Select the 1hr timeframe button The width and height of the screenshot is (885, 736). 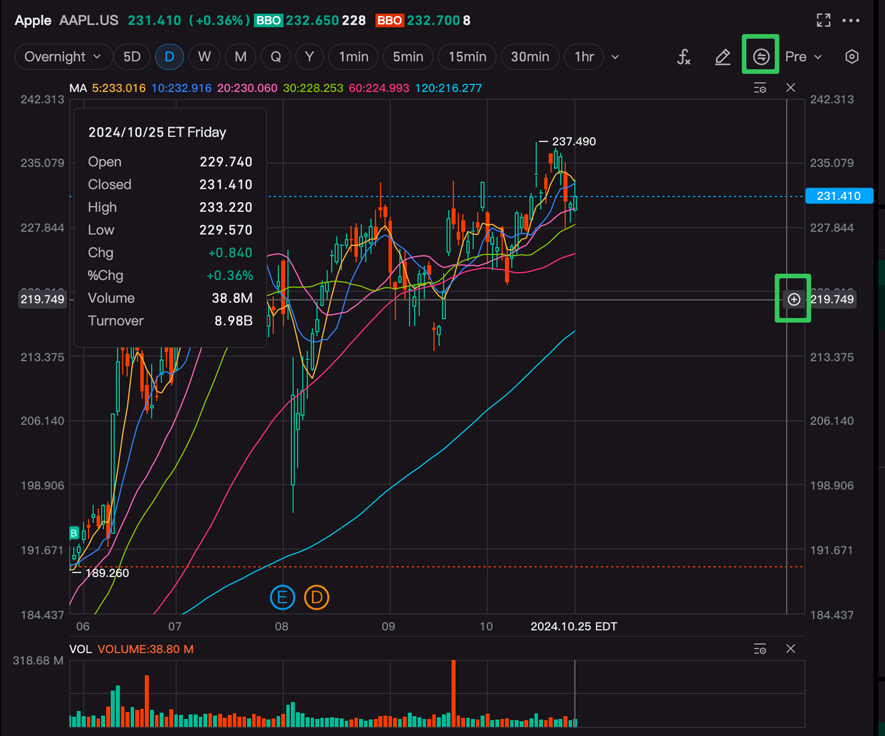(584, 57)
